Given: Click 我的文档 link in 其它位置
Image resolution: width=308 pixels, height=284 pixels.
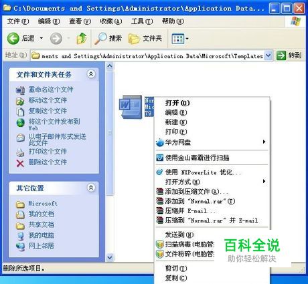Looking at the screenshot, I should [42, 214].
